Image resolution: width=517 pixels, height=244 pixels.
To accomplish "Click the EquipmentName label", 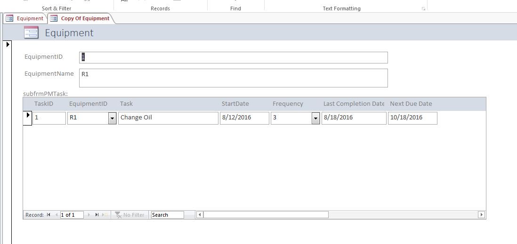I will 49,74.
